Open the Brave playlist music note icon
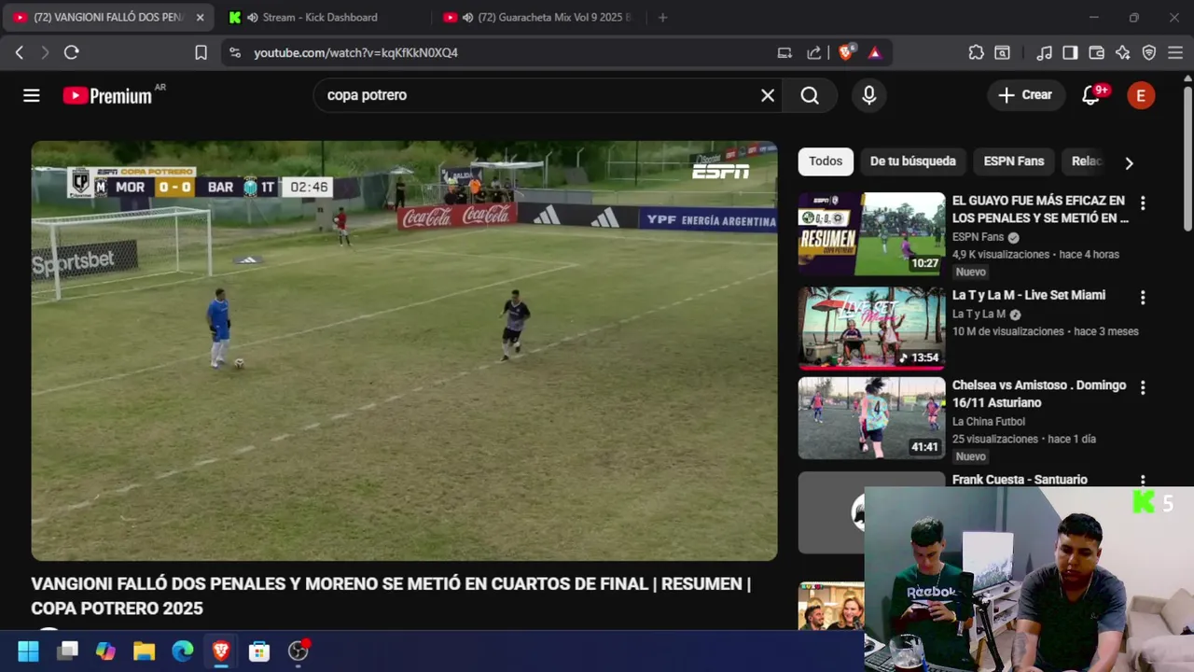The height and width of the screenshot is (672, 1194). pos(1045,52)
